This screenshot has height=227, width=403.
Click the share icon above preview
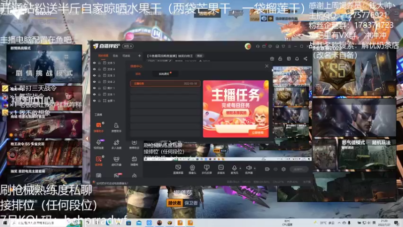305,59
